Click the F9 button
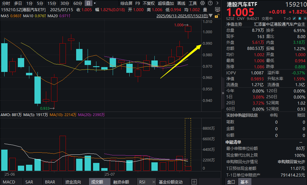 pos(138,3)
